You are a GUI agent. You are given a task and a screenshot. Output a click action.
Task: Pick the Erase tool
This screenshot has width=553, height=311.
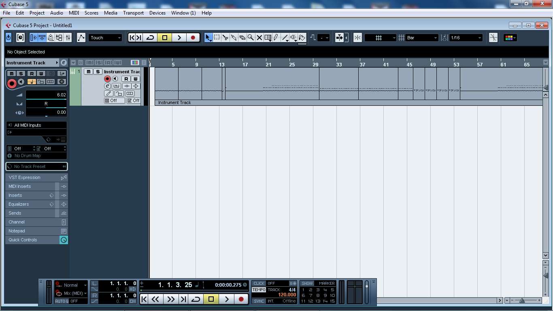242,38
